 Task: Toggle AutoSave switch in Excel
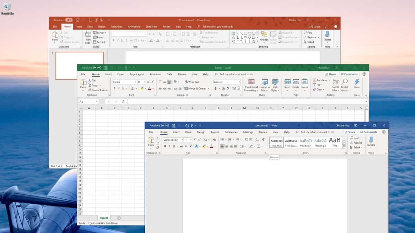[x=97, y=68]
